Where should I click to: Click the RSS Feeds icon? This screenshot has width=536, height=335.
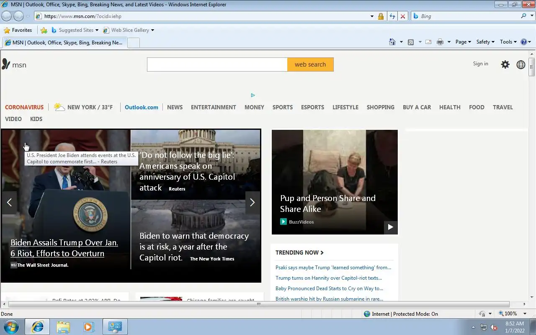tap(411, 42)
